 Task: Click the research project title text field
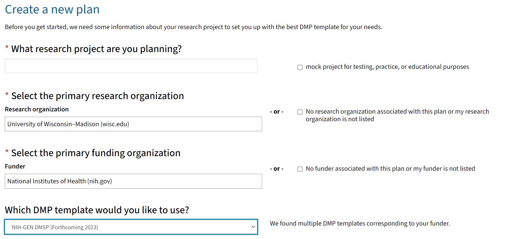point(131,66)
